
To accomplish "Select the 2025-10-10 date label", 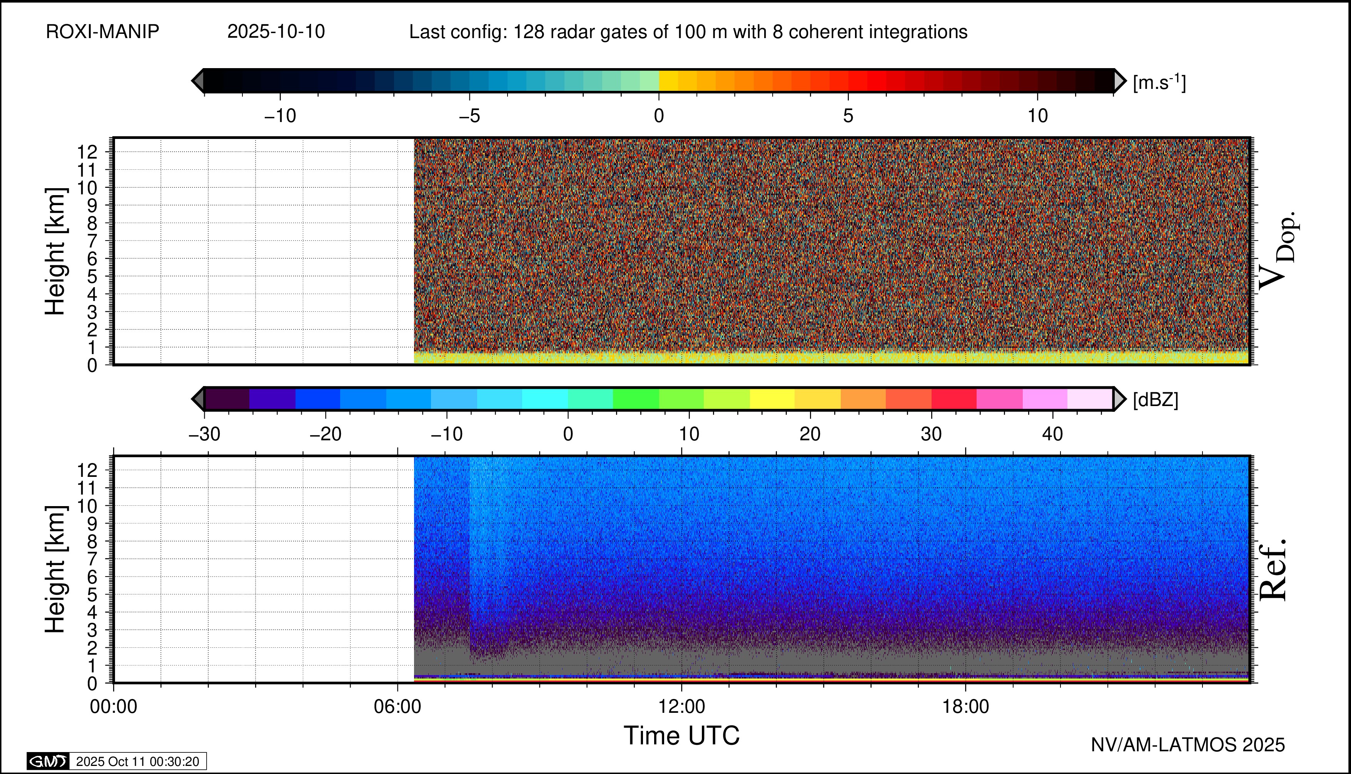I will pos(276,32).
